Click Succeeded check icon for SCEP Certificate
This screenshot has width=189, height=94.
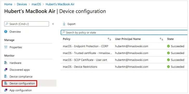(x=168, y=60)
